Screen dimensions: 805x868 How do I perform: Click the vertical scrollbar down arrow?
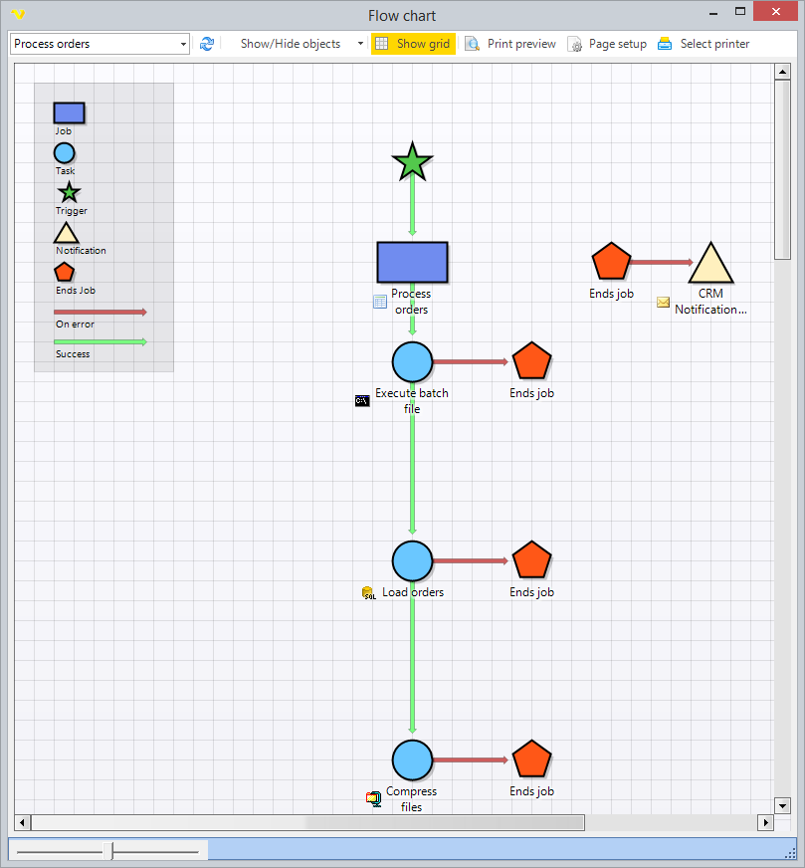782,805
